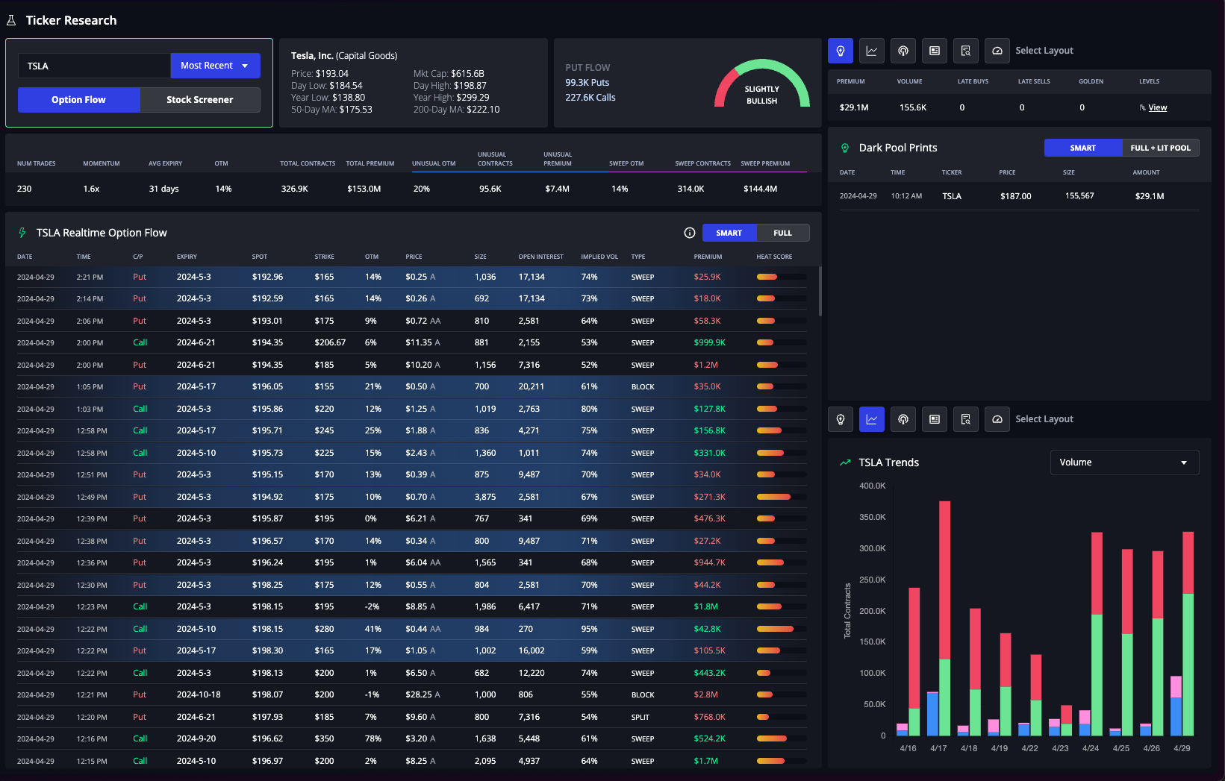Click the trend arrow icon beside TSLA Trends
The image size is (1225, 781).
pyautogui.click(x=845, y=462)
